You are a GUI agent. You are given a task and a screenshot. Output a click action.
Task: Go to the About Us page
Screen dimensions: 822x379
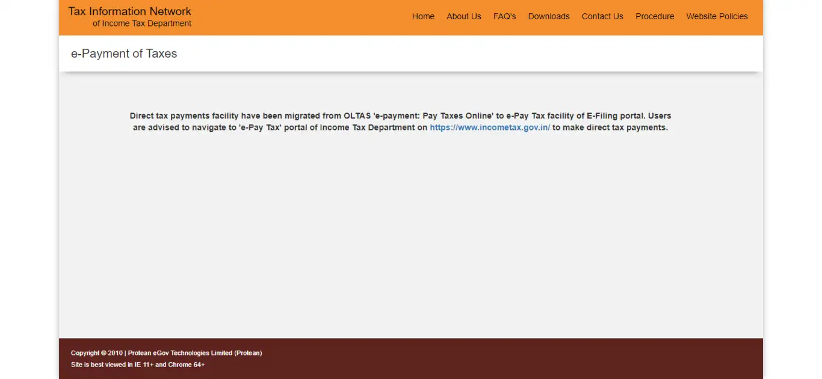click(x=463, y=16)
